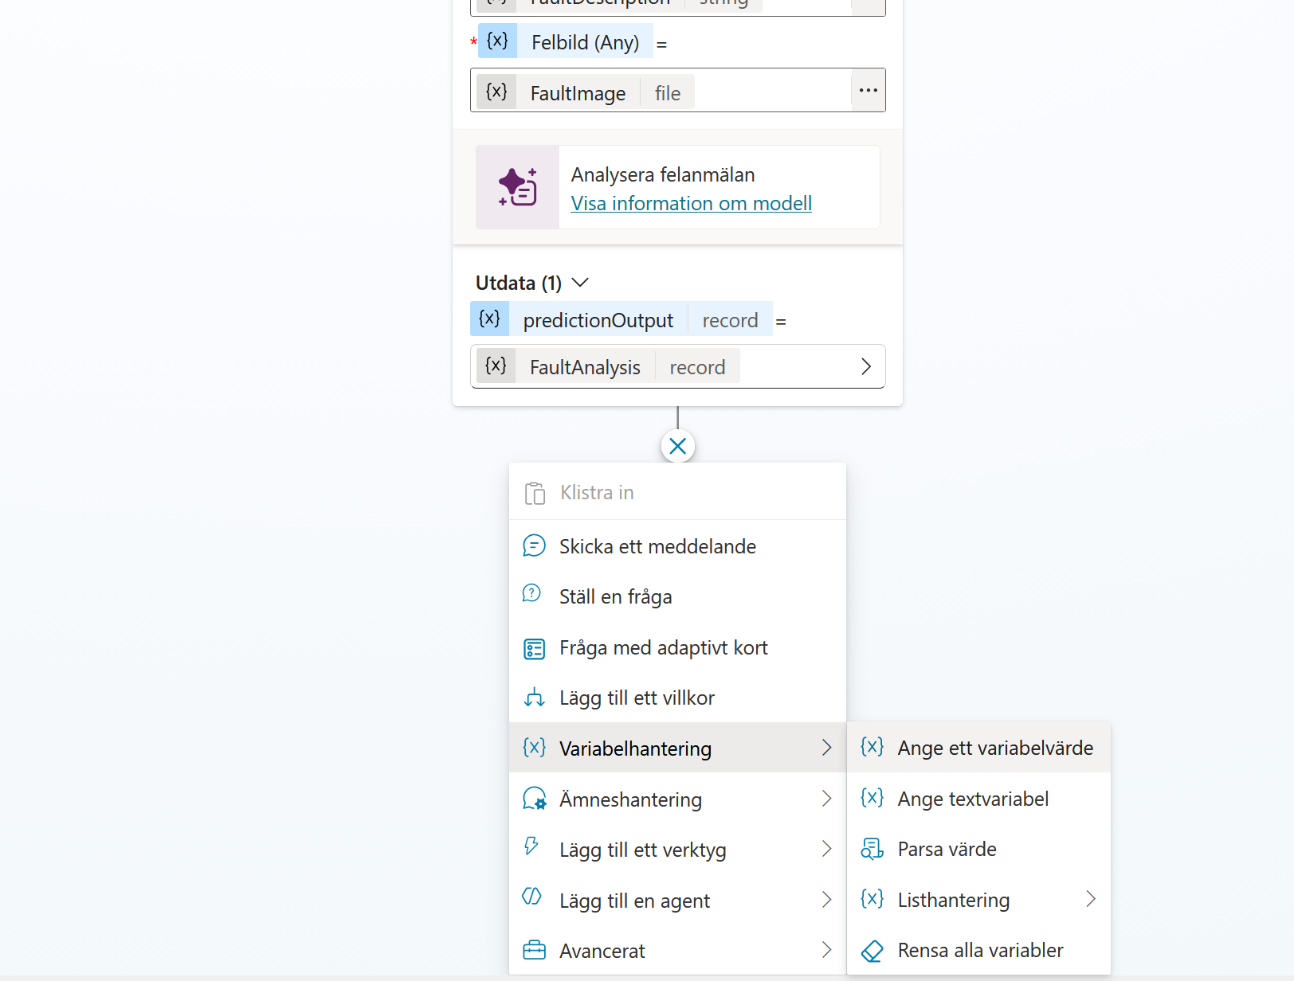This screenshot has height=981, width=1294.
Task: Select Ställ en fråga
Action: click(x=677, y=596)
